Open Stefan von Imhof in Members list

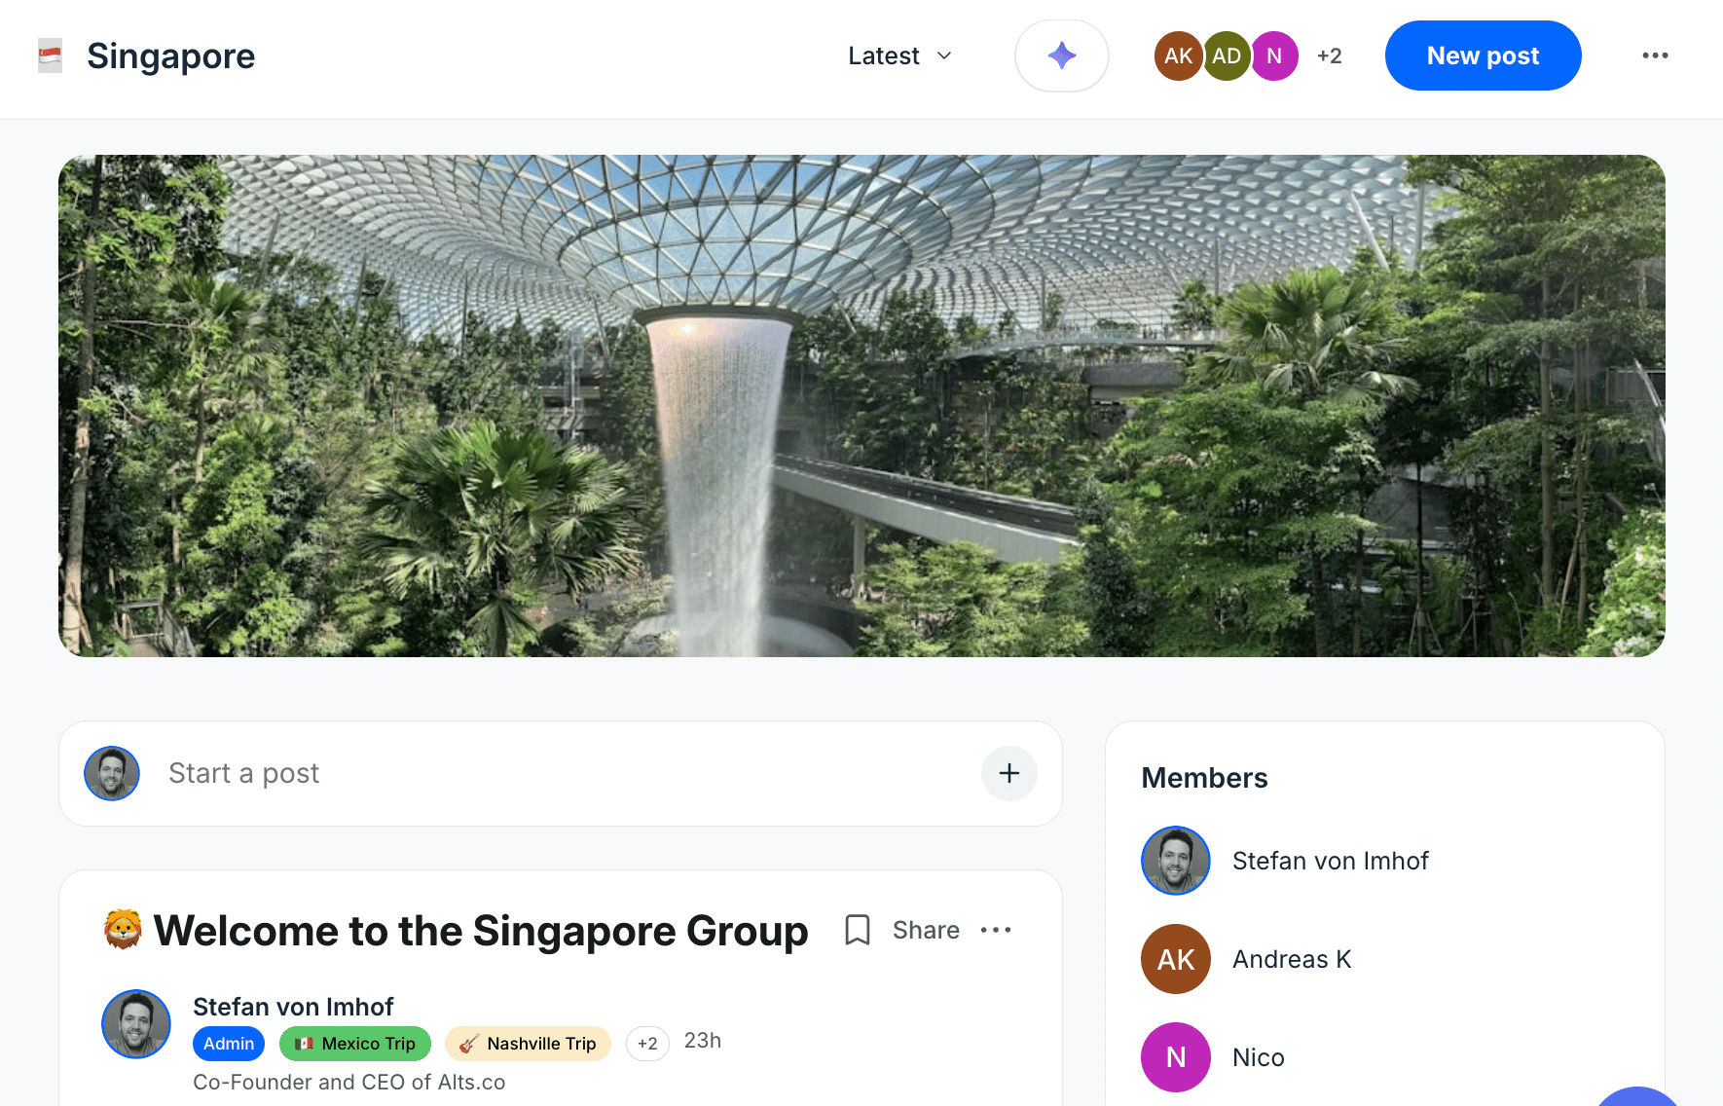click(1330, 861)
